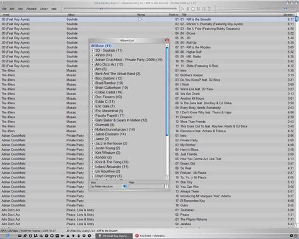Expand the 'Kool & The Gang (16)' node
The image size is (299, 239).
pyautogui.click(x=93, y=162)
